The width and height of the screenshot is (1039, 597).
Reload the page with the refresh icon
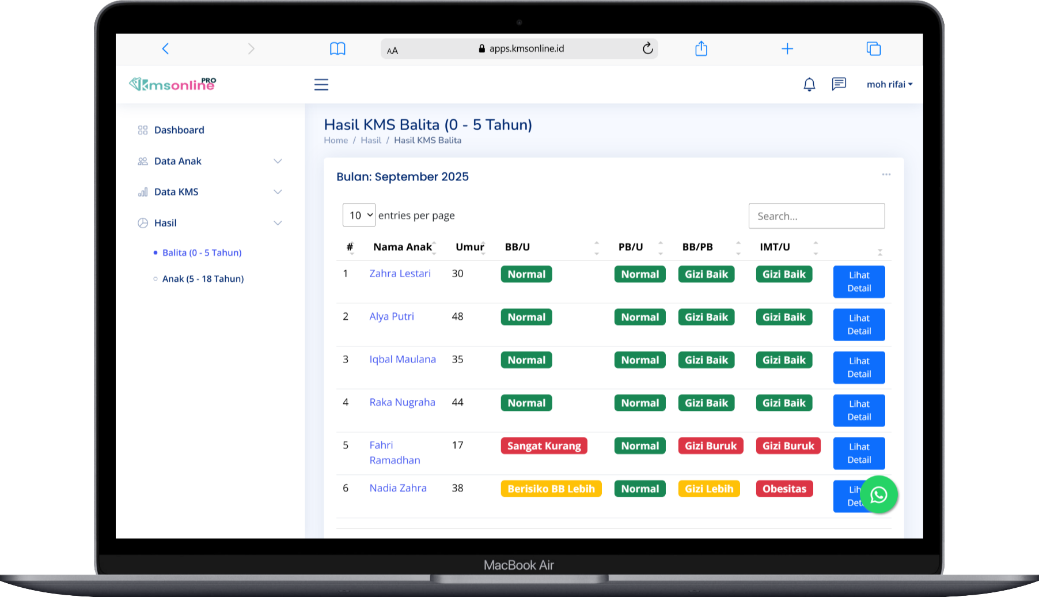point(647,49)
